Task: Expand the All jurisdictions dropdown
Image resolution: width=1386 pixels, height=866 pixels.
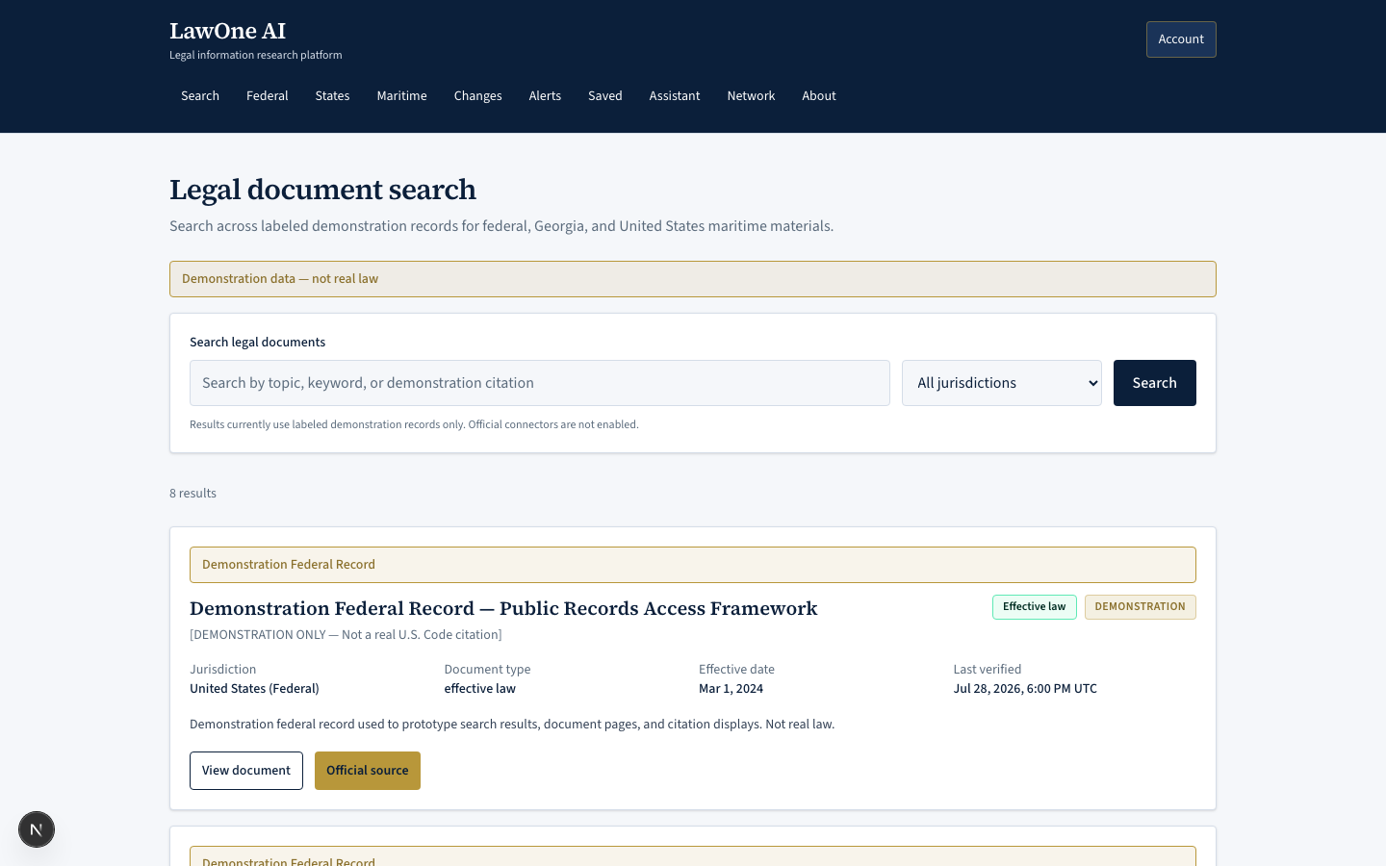Action: point(1002,383)
